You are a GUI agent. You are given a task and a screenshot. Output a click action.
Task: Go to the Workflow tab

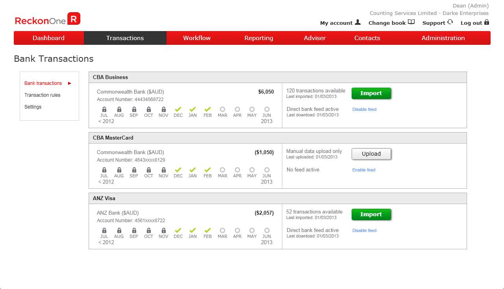click(197, 38)
